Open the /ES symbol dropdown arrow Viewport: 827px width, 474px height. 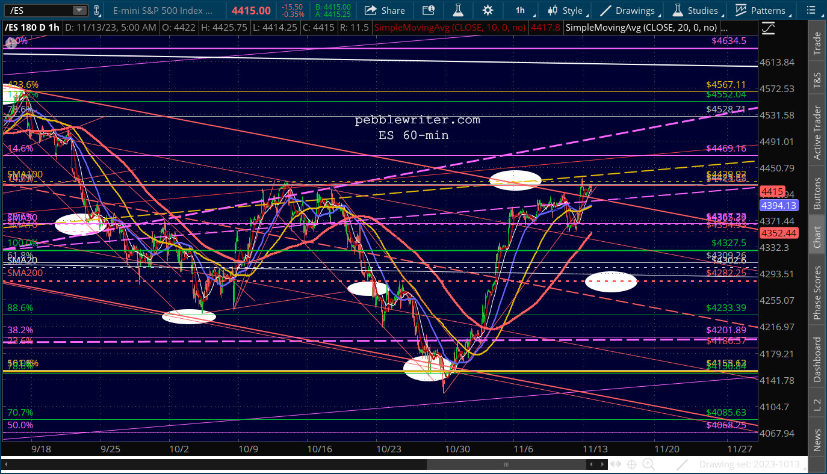coord(79,10)
